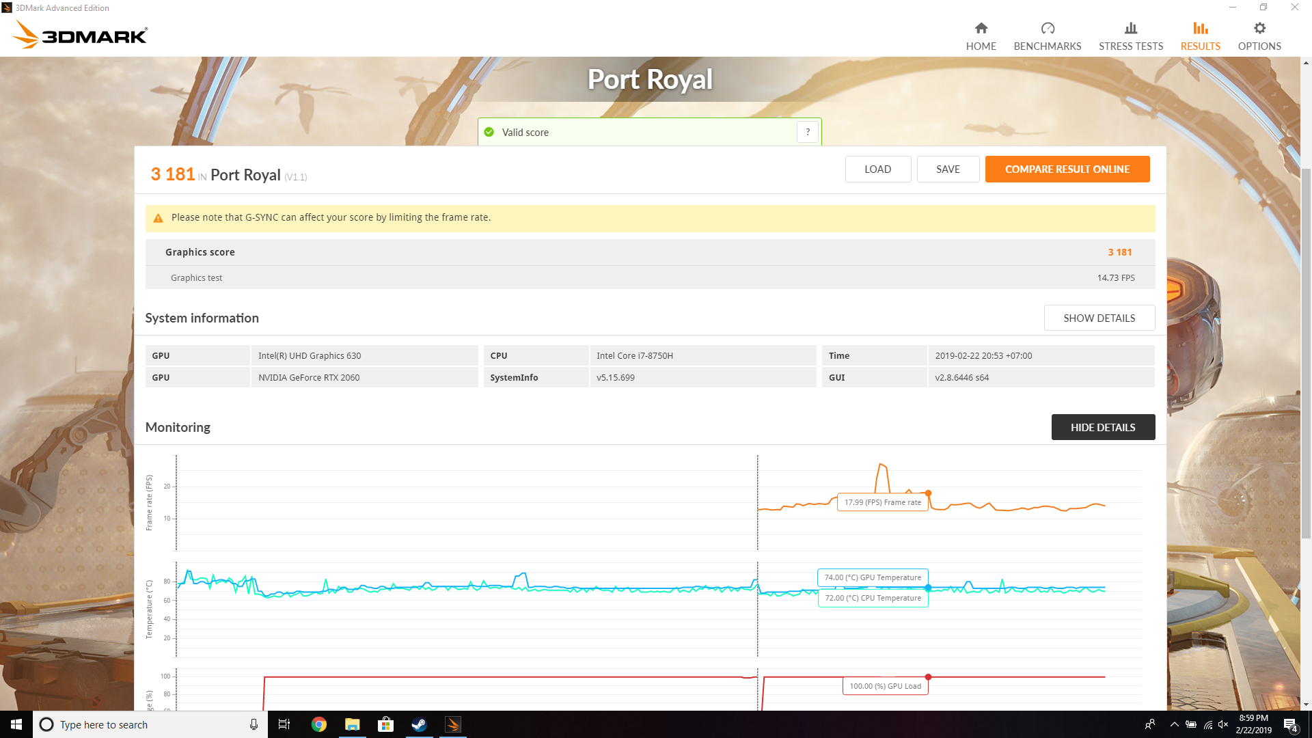
Task: Click the Cortana search circle icon
Action: [46, 724]
